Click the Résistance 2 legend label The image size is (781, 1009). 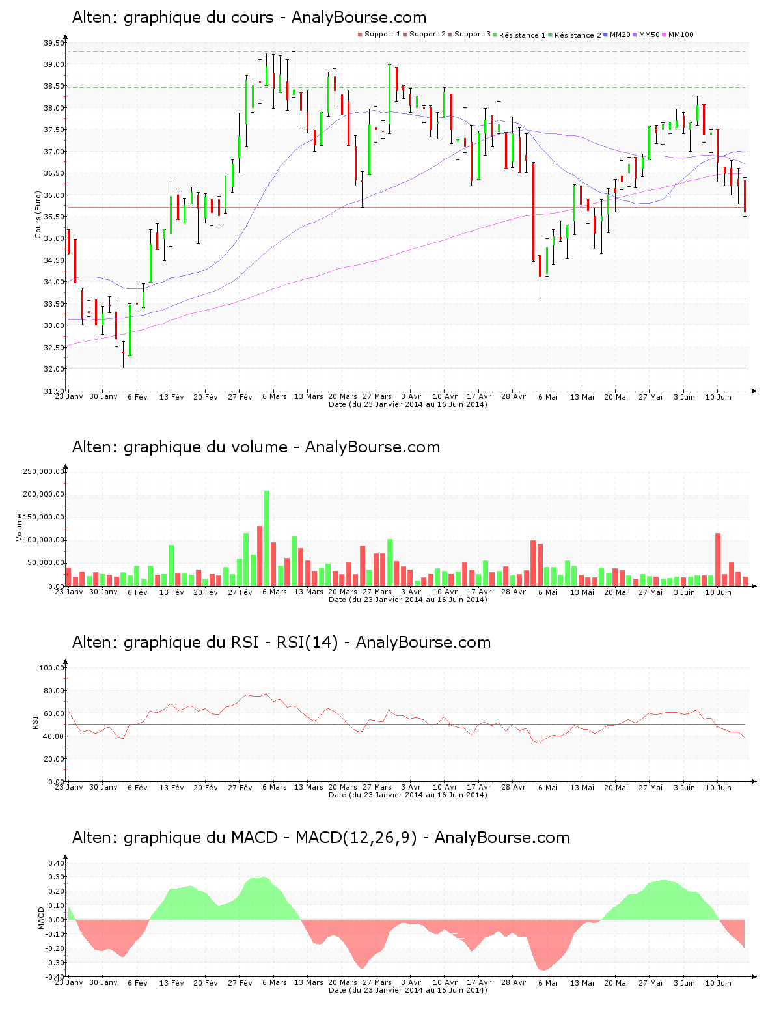click(x=578, y=35)
